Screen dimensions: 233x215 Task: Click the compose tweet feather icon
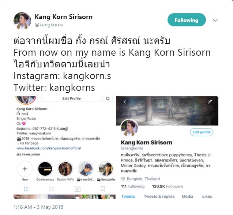[210, 101]
